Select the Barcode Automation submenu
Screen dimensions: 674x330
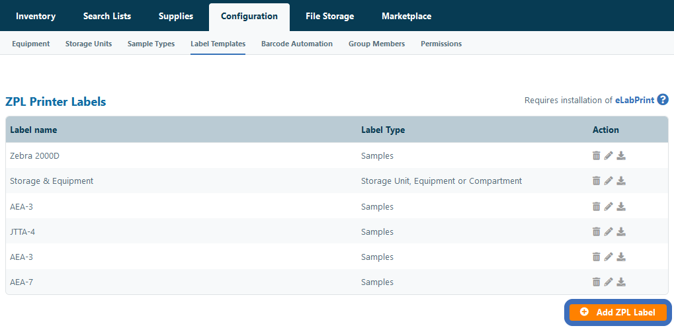click(x=296, y=44)
